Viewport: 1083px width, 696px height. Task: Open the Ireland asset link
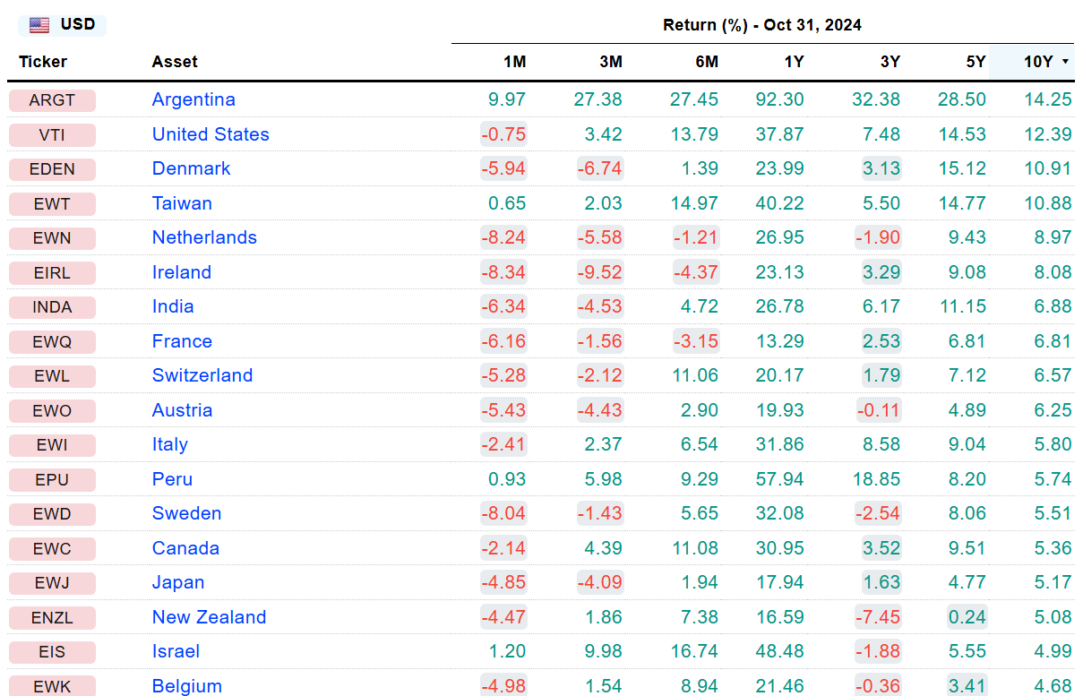pos(182,272)
